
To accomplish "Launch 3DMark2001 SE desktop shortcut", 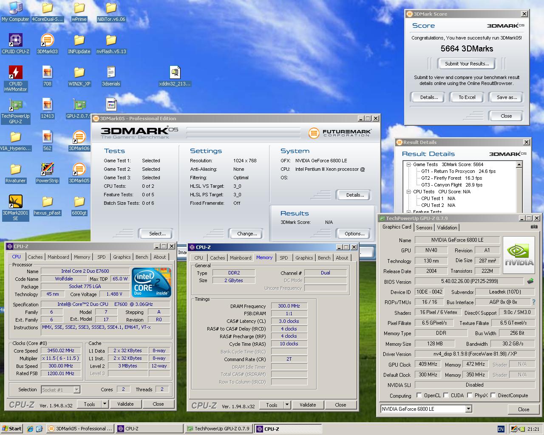I will click(x=15, y=208).
